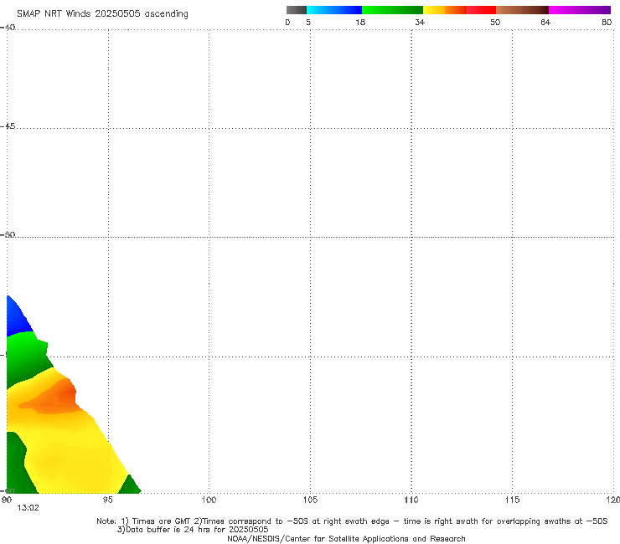Click the colorbar label '34'
This screenshot has height=544, width=620.
pyautogui.click(x=420, y=22)
